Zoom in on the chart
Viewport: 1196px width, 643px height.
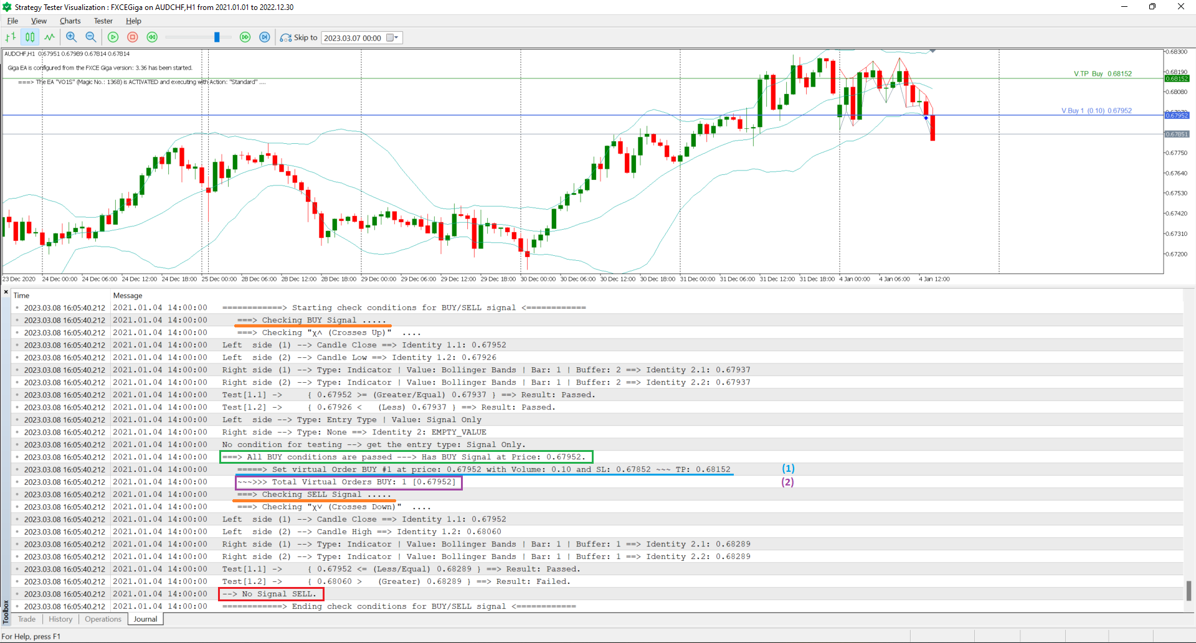coord(70,37)
